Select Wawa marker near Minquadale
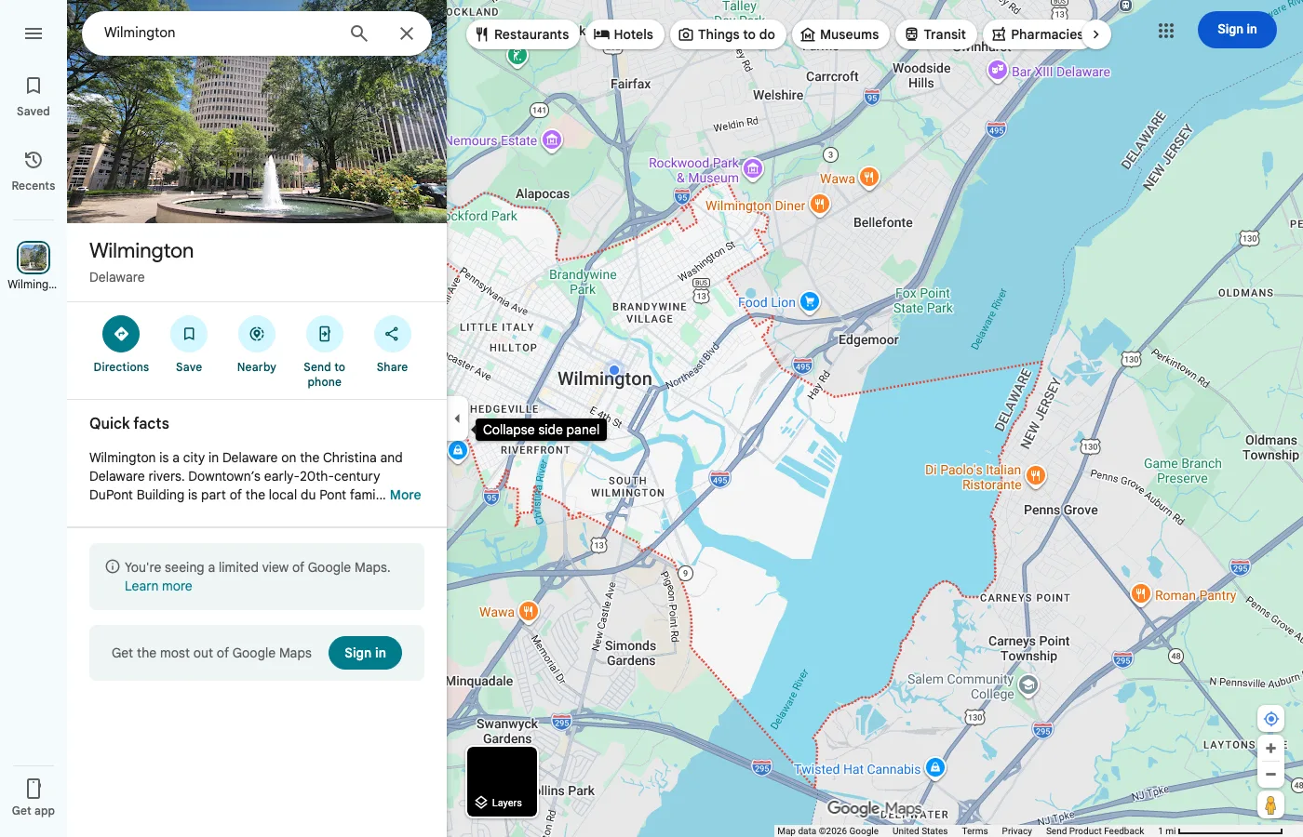Screen dimensions: 1303x837 (528, 611)
